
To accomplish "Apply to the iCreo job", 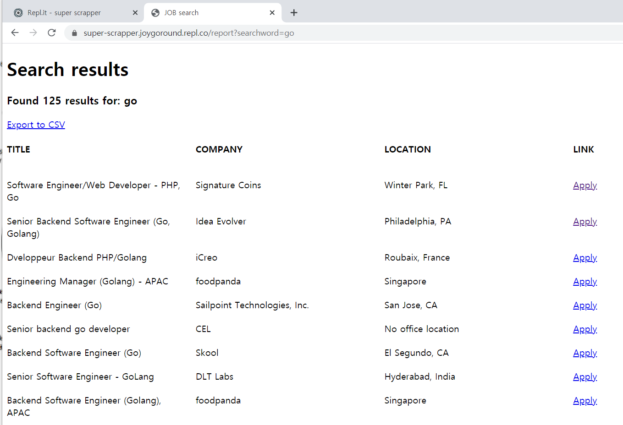I will (585, 257).
